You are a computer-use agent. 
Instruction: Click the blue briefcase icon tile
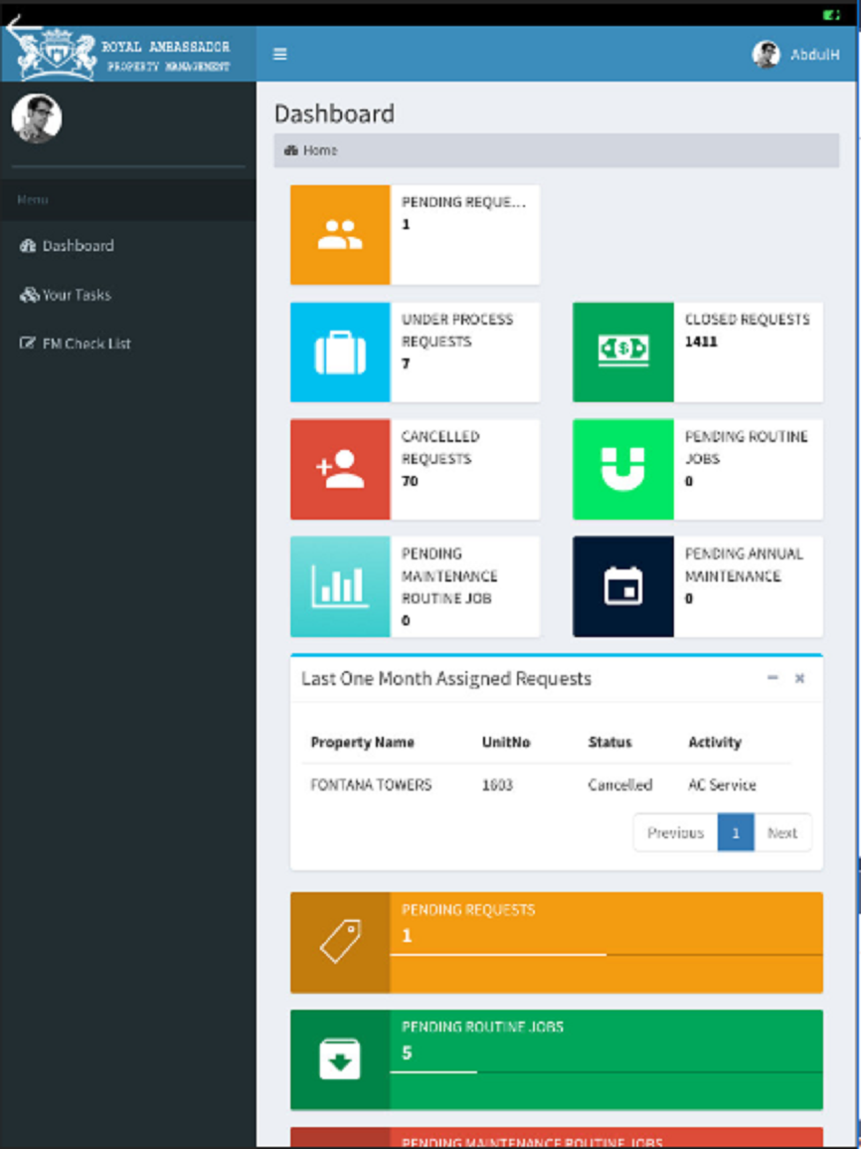coord(340,352)
